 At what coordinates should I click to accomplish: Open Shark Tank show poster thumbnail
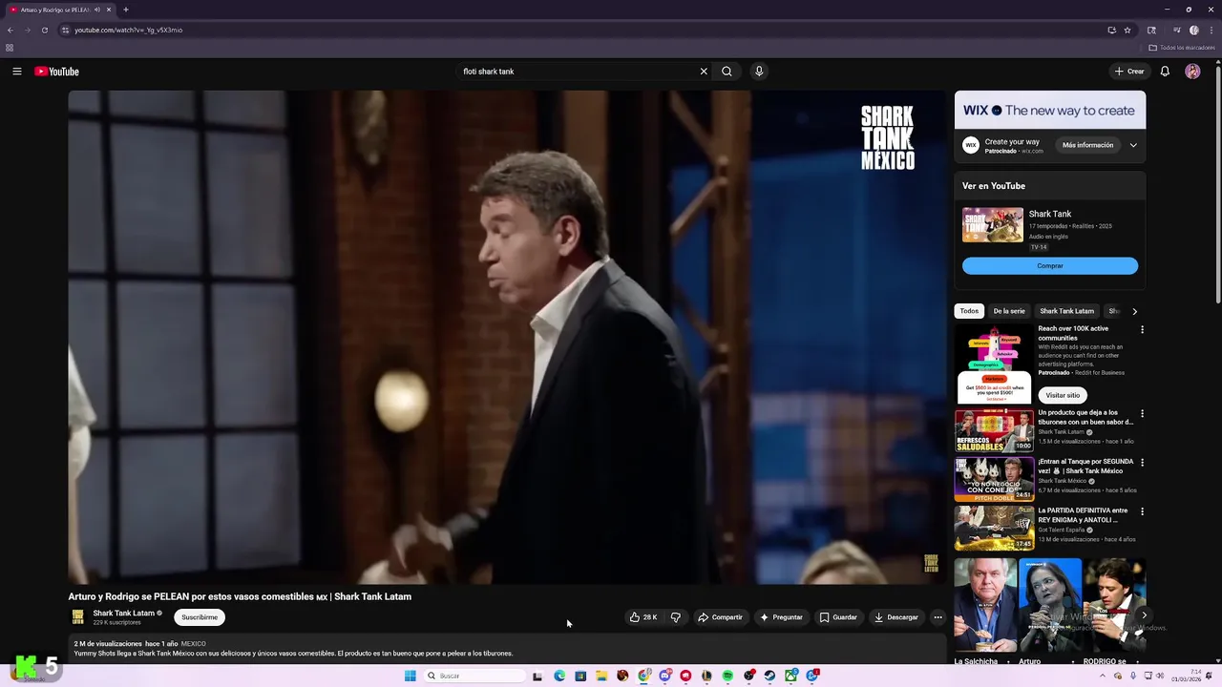click(x=993, y=225)
